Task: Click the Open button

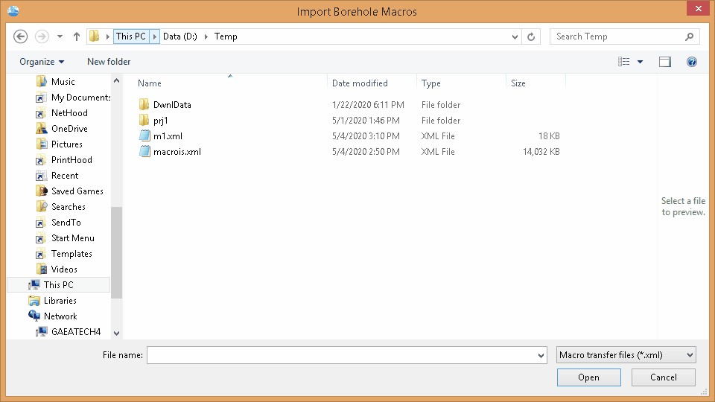Action: click(x=588, y=377)
